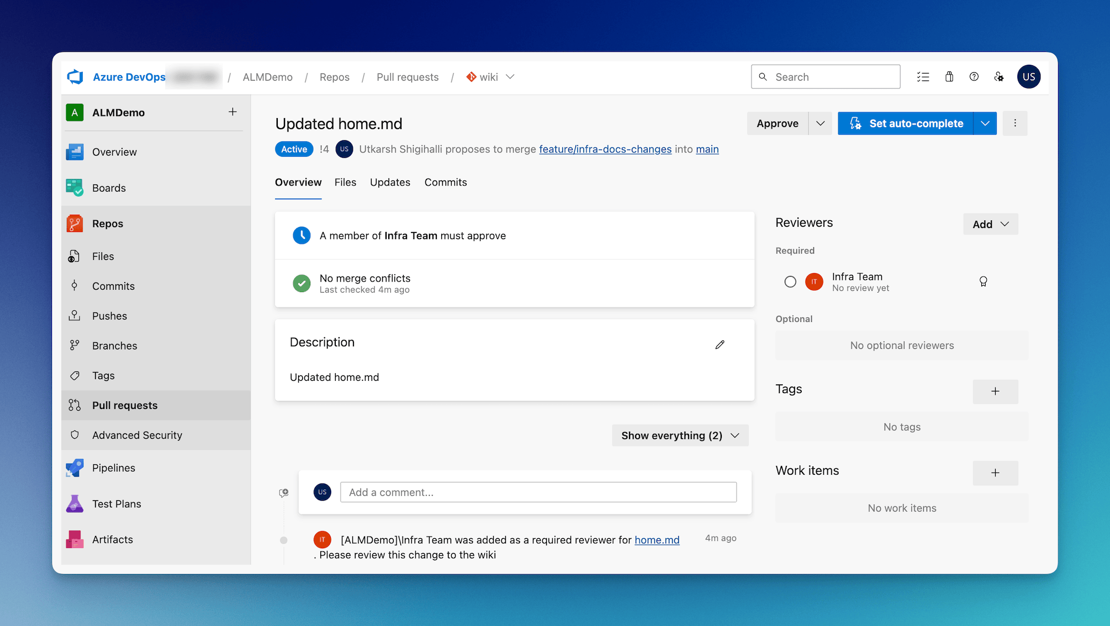Expand the wiki branch selector dropdown
This screenshot has width=1110, height=626.
510,77
